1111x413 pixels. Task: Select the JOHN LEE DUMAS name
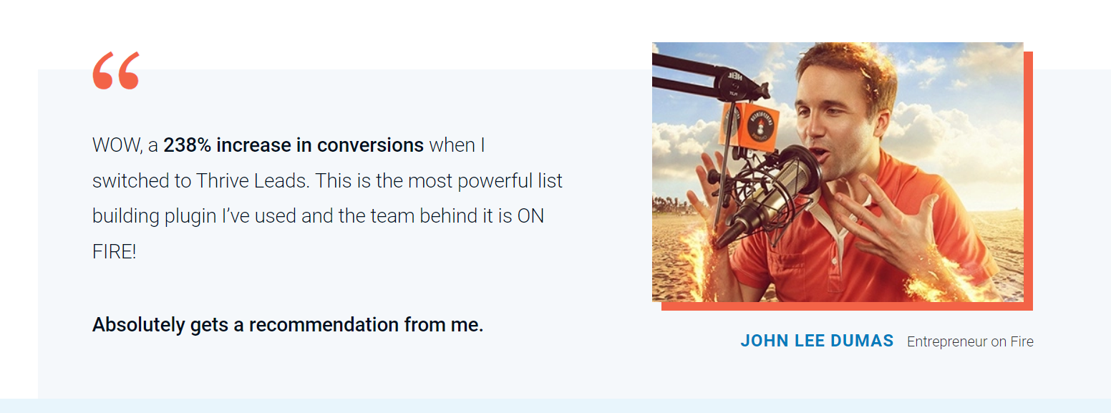817,341
